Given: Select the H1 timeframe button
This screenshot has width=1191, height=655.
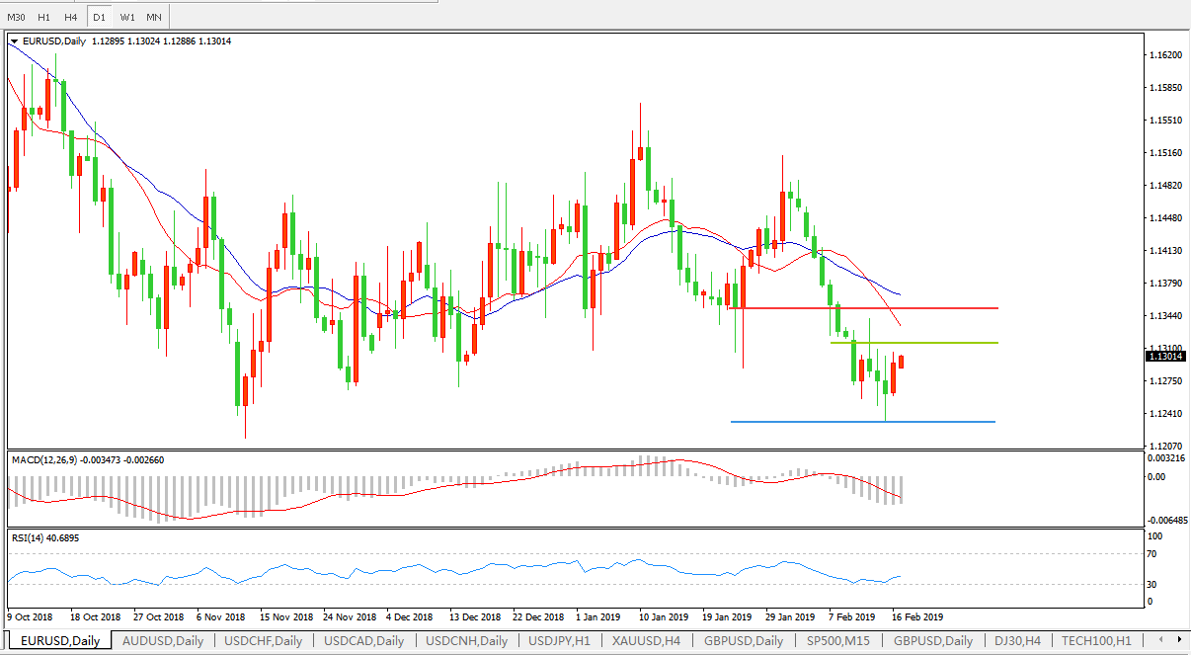Looking at the screenshot, I should click(43, 17).
